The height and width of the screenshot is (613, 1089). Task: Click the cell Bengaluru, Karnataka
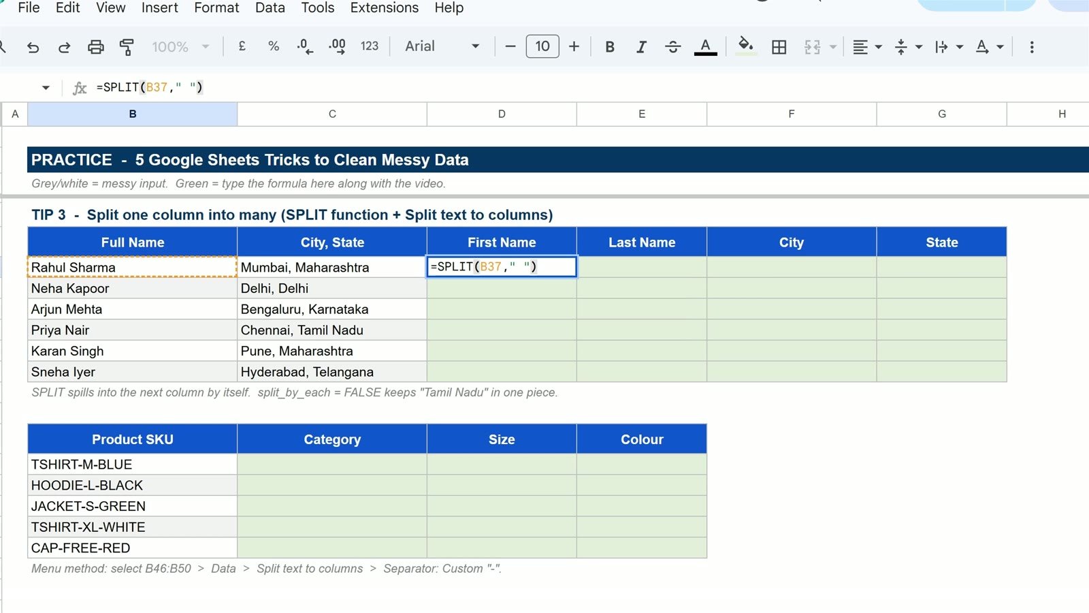pos(332,309)
